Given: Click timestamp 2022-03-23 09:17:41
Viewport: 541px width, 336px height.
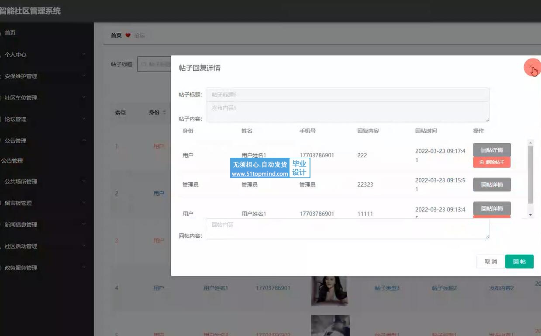Looking at the screenshot, I should 440,156.
